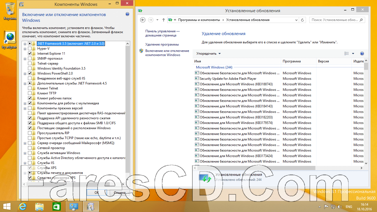Switch to Windows Features taskbar item
Viewport: 377px width, 212px height.
coord(91,206)
